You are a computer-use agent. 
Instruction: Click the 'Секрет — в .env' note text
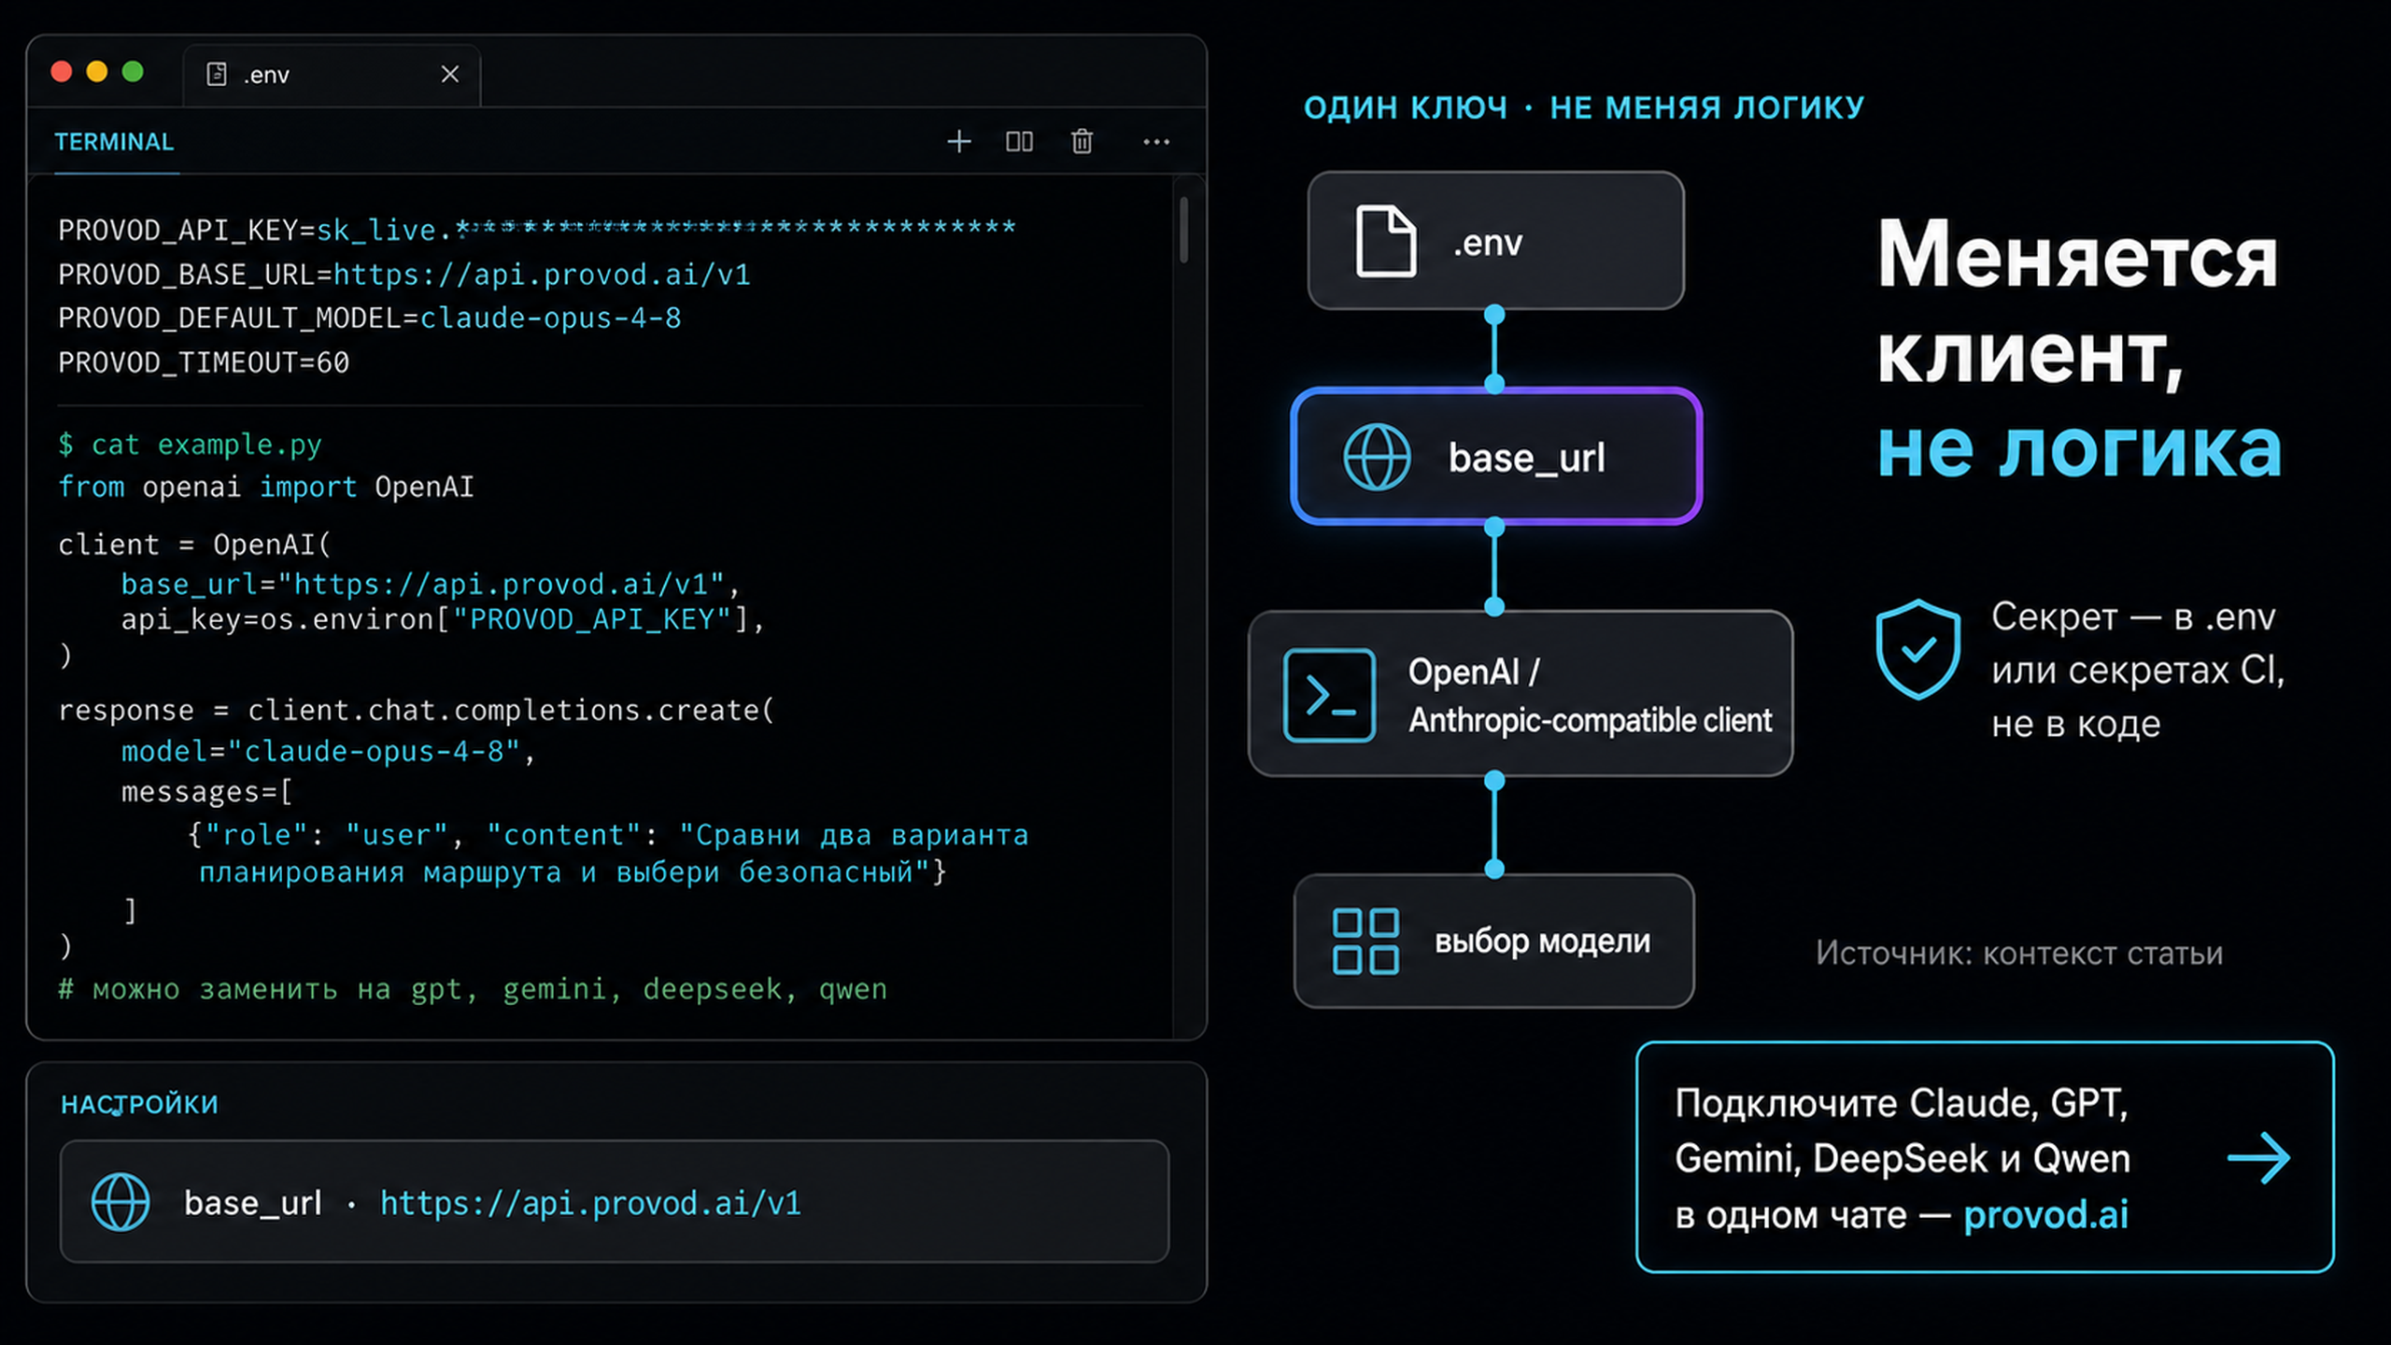point(2133,617)
